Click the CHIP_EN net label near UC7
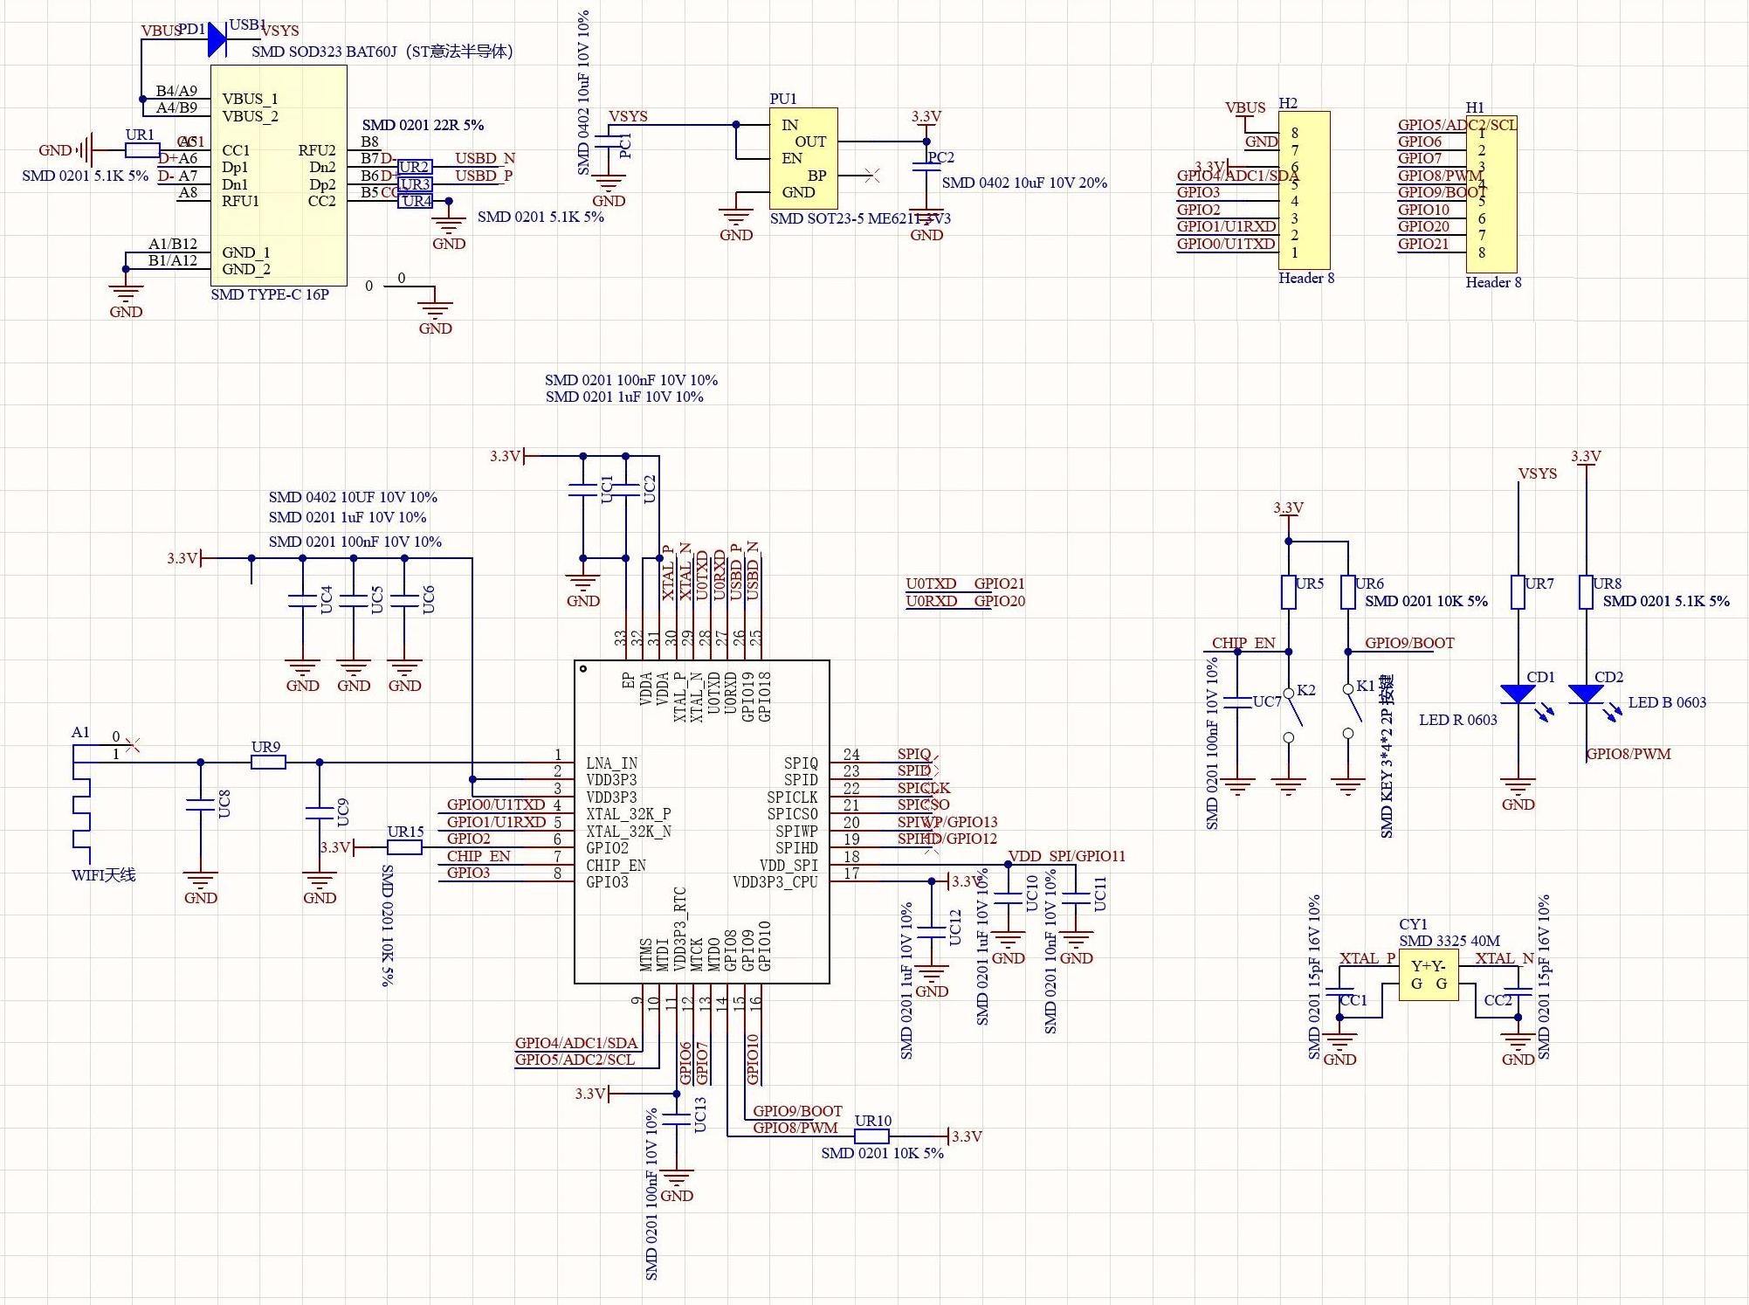The width and height of the screenshot is (1749, 1305). point(1243,643)
